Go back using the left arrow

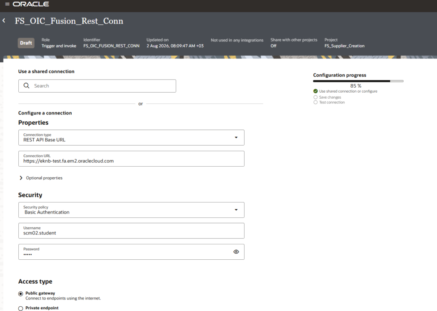coord(4,21)
